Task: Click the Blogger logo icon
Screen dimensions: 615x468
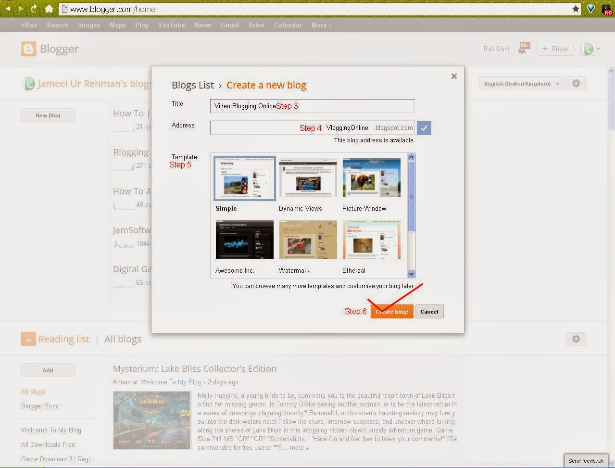Action: click(28, 49)
